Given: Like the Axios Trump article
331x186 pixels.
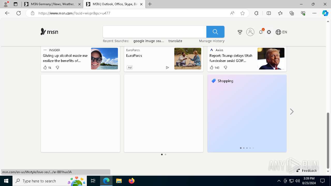Looking at the screenshot, I should (214, 67).
